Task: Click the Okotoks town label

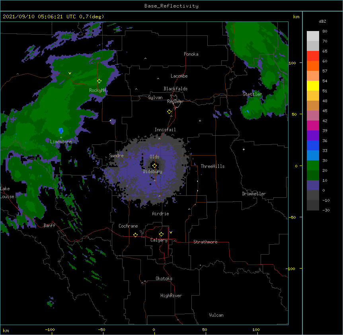Action: (x=164, y=279)
